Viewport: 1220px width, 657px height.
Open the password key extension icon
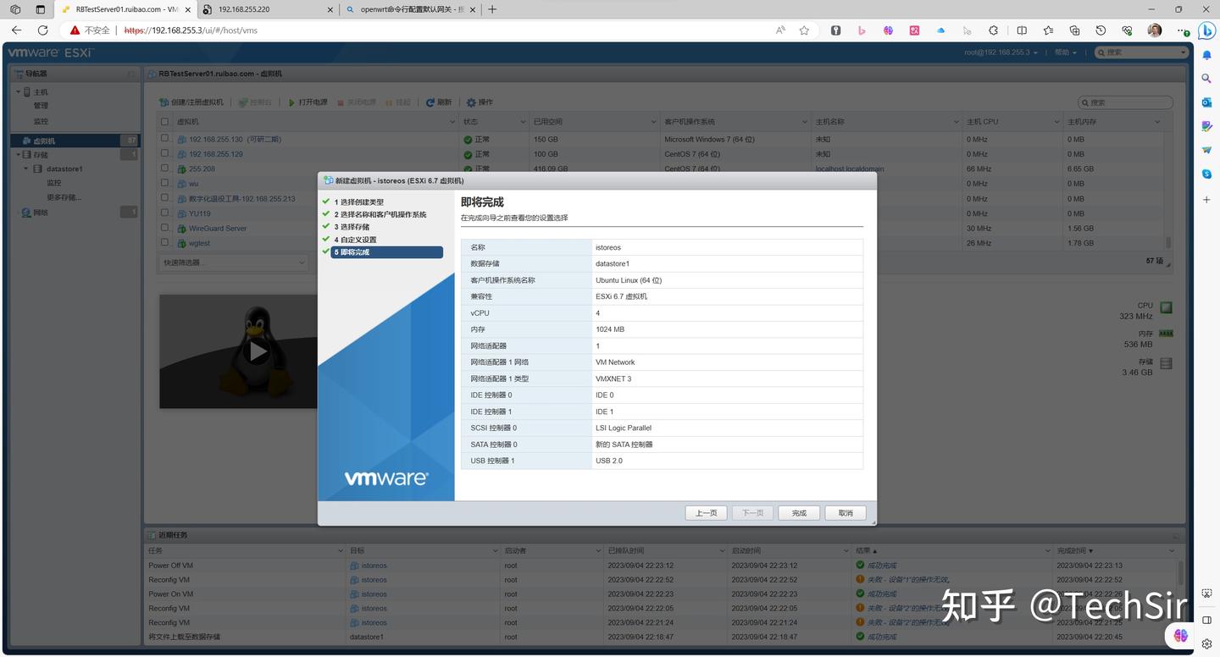pyautogui.click(x=835, y=30)
